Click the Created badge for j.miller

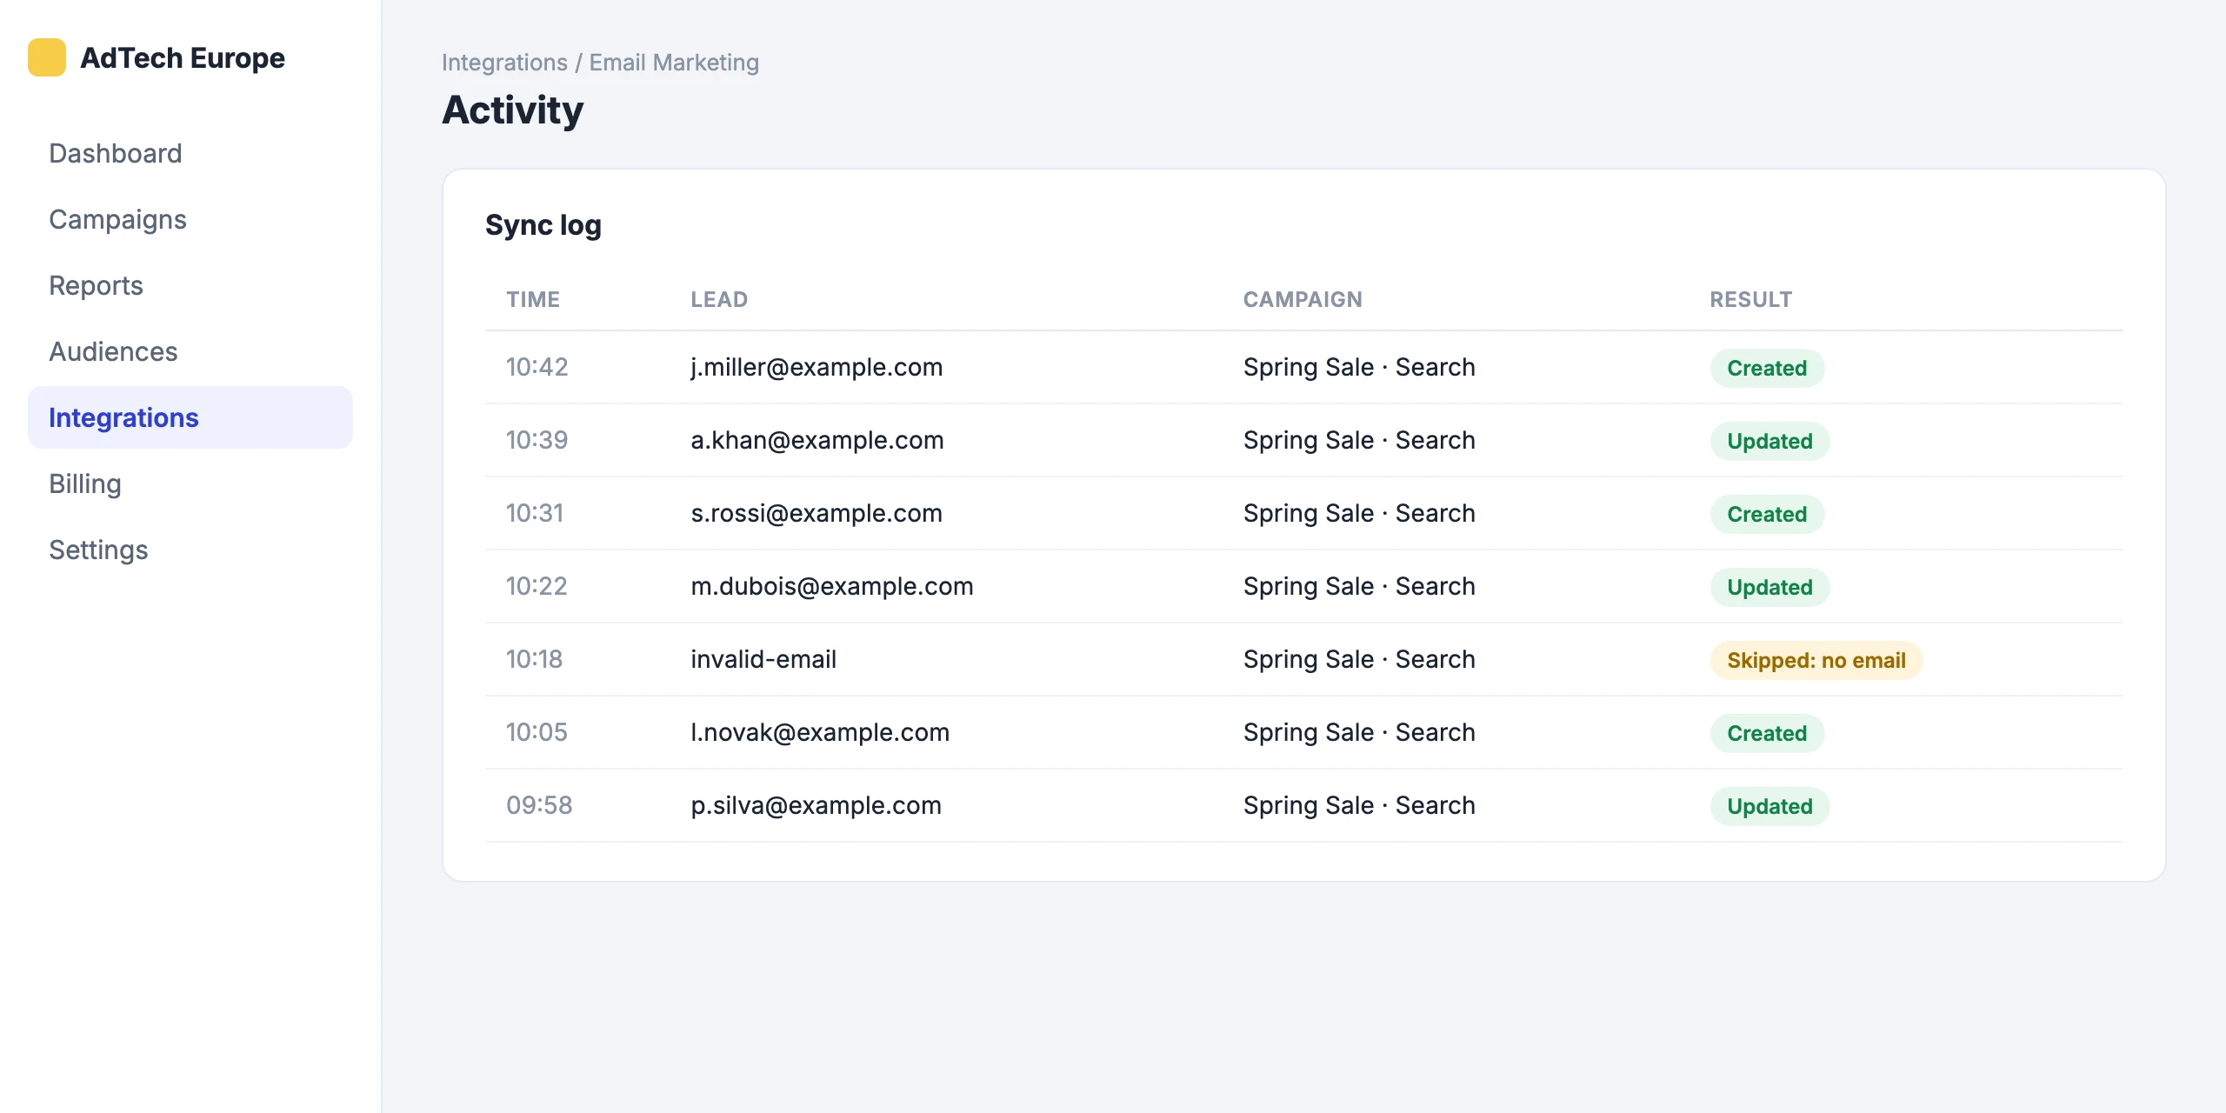click(x=1767, y=368)
